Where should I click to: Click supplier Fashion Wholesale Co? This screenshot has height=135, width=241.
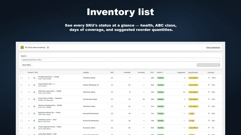91,85
